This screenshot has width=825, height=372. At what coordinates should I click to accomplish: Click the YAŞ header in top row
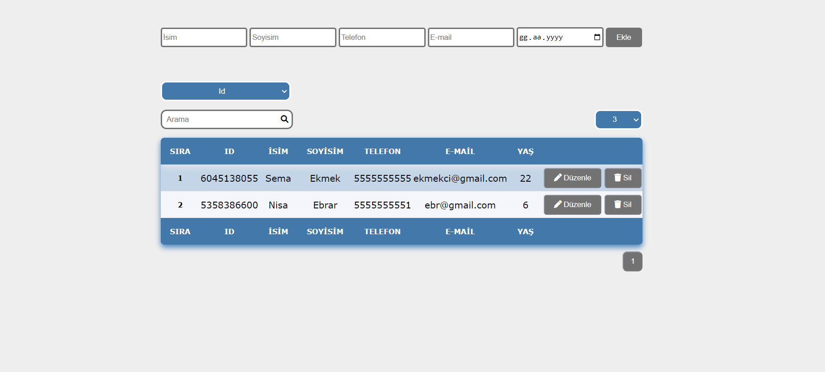(x=525, y=151)
